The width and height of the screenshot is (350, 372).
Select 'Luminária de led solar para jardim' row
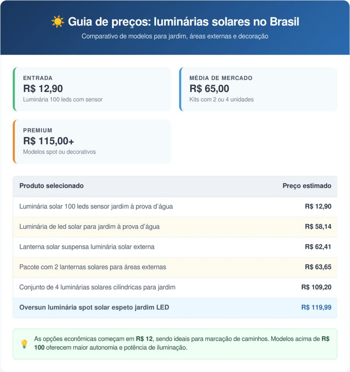(89, 227)
